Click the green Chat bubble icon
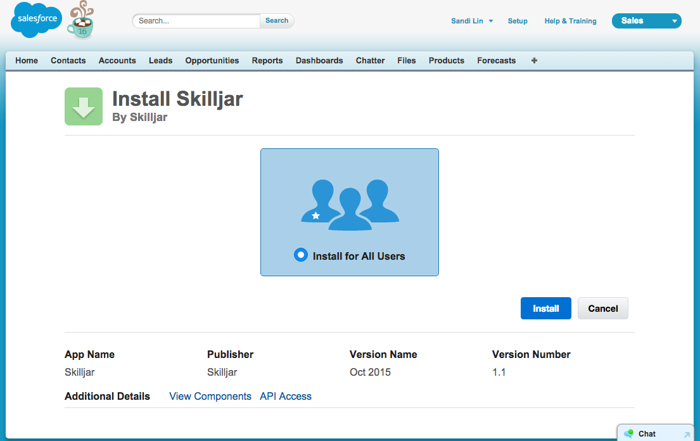The width and height of the screenshot is (700, 441). coord(629,433)
